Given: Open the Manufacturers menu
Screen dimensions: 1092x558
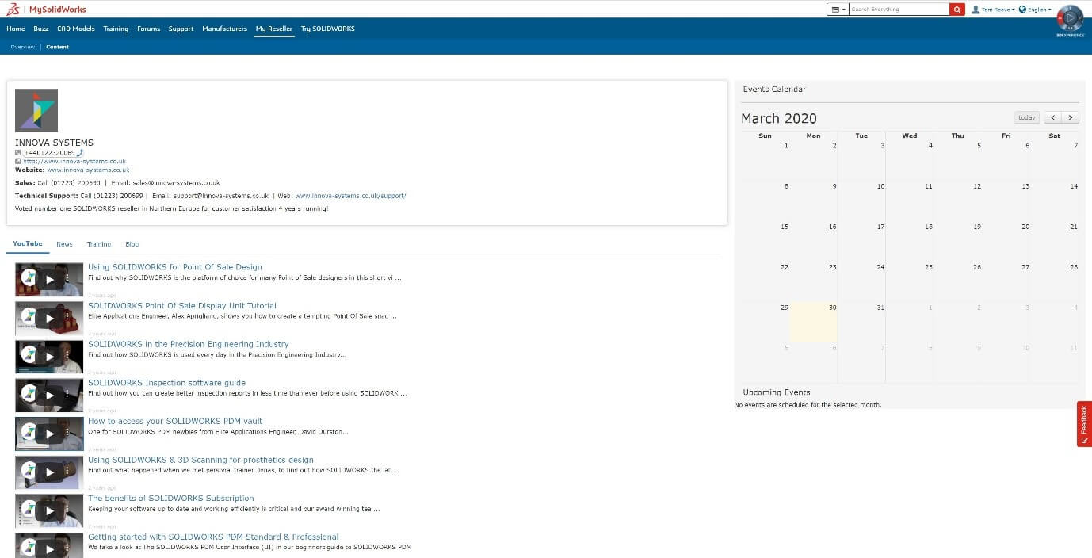Looking at the screenshot, I should click(x=224, y=29).
